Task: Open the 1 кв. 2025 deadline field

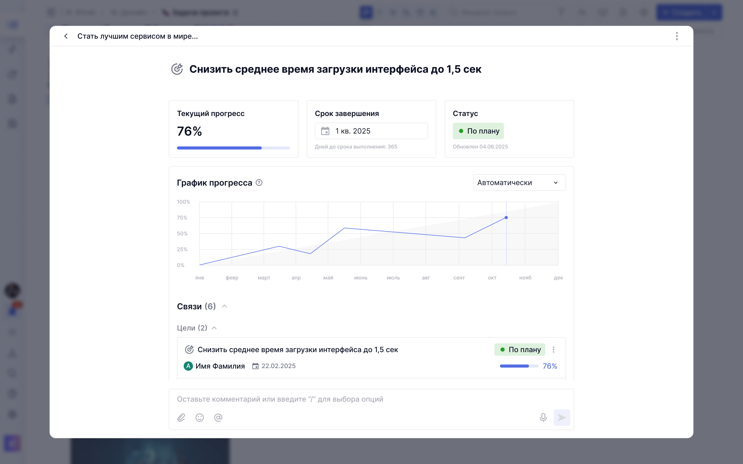Action: 371,131
